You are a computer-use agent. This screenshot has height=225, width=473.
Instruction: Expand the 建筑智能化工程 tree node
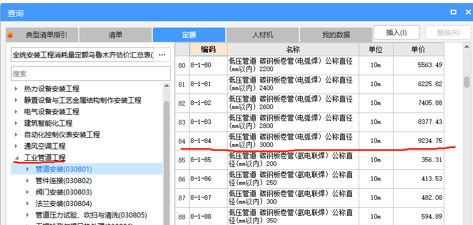tap(16, 123)
